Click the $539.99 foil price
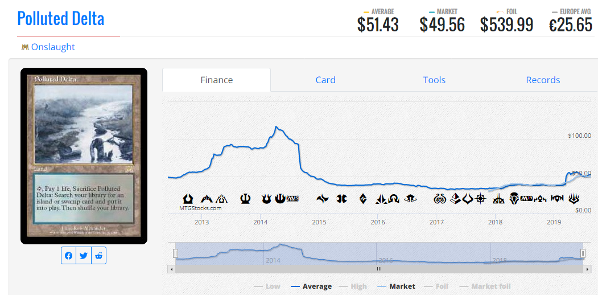598x295 pixels. pos(506,25)
